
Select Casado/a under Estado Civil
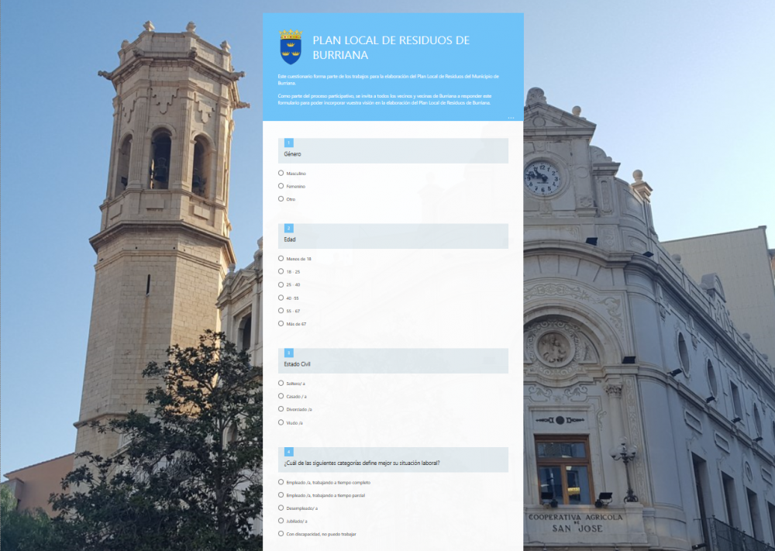(281, 396)
